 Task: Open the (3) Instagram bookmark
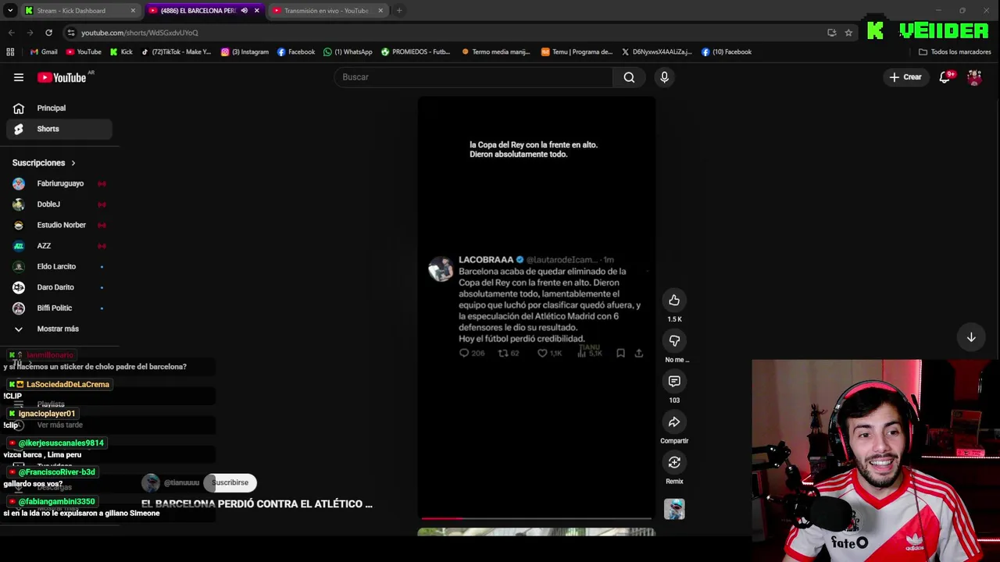(245, 52)
